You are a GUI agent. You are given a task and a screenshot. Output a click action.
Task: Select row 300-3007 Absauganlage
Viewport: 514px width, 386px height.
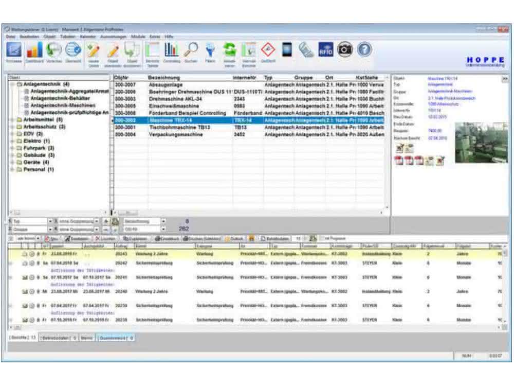click(248, 85)
